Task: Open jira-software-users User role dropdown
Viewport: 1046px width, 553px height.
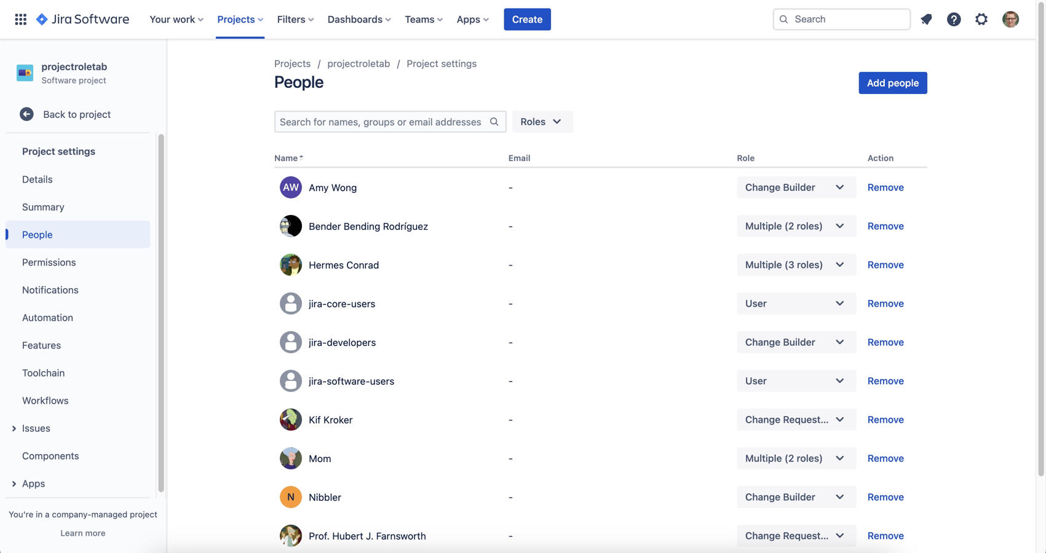Action: click(x=796, y=381)
